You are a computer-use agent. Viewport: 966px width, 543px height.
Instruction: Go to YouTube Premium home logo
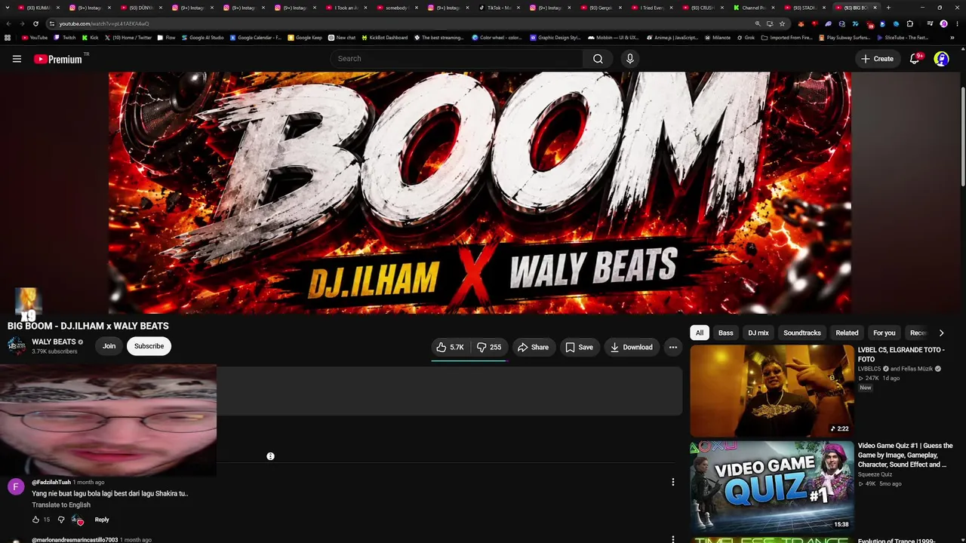(58, 59)
